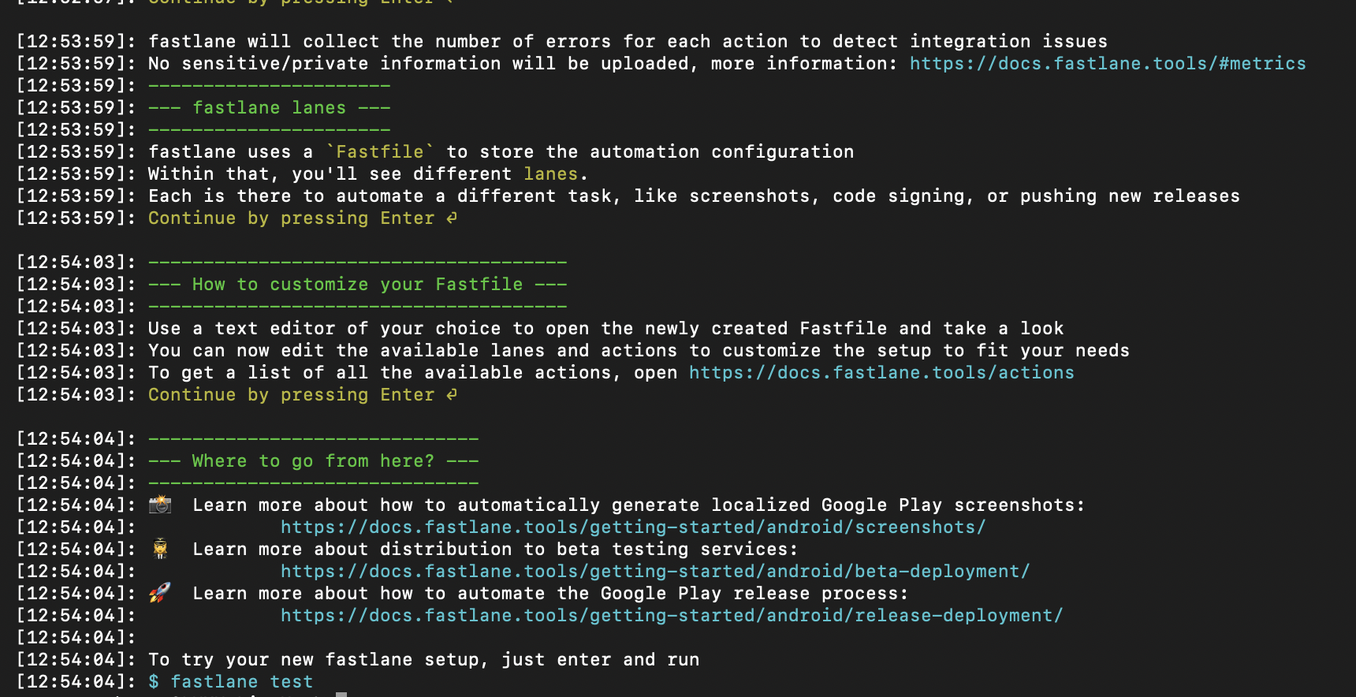Open the docs.fastlane.tools/actions link
This screenshot has width=1356, height=697.
pyautogui.click(x=881, y=372)
